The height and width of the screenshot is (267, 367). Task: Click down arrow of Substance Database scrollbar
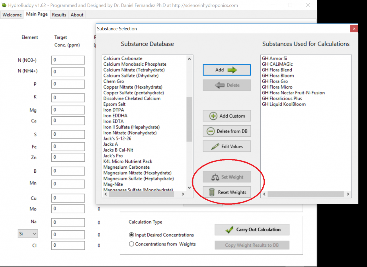click(x=189, y=188)
